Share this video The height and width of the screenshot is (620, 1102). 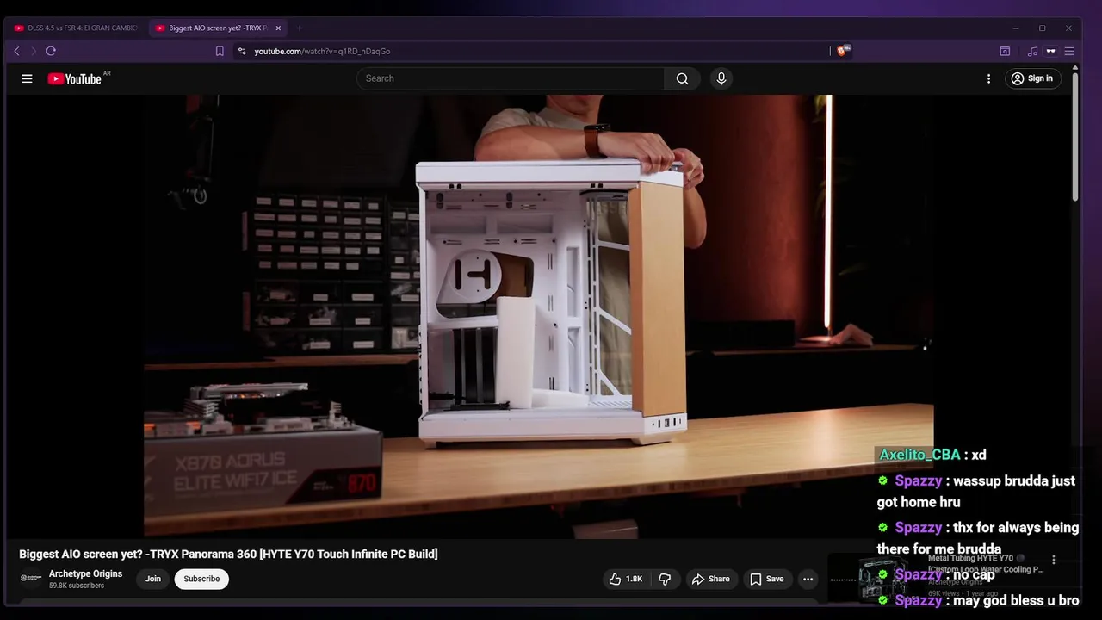pos(711,579)
